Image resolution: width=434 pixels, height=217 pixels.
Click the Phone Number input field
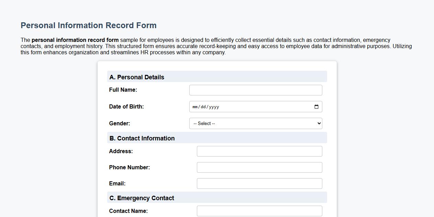point(259,167)
